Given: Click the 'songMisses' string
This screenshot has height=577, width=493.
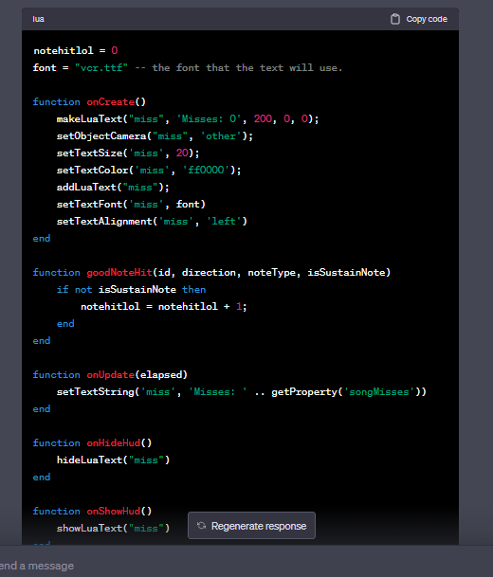Looking at the screenshot, I should pos(379,391).
